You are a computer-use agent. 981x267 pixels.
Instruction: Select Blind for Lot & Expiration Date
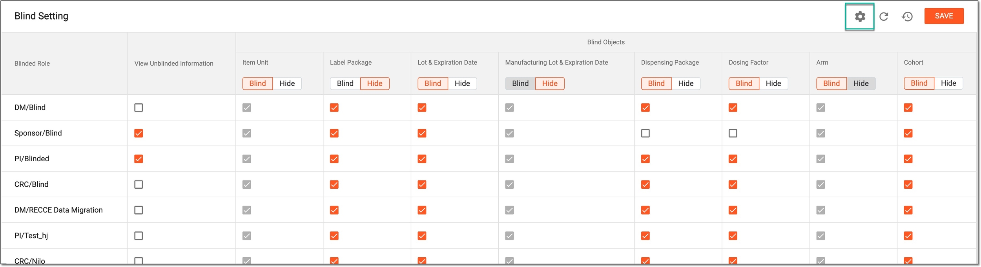pos(433,83)
